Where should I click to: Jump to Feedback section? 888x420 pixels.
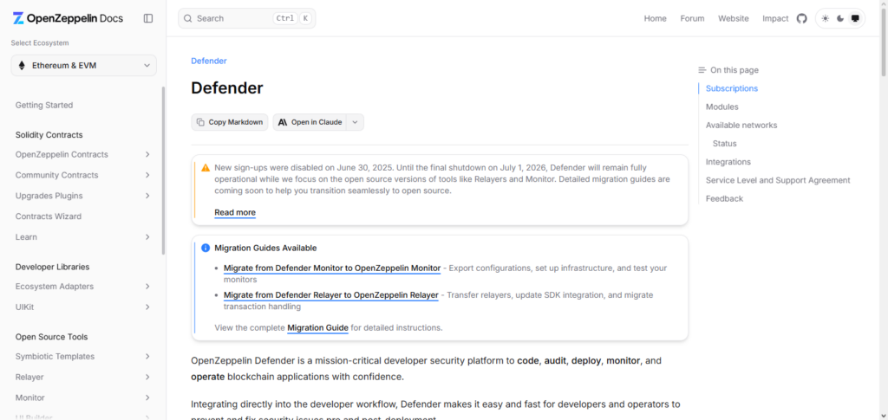724,198
